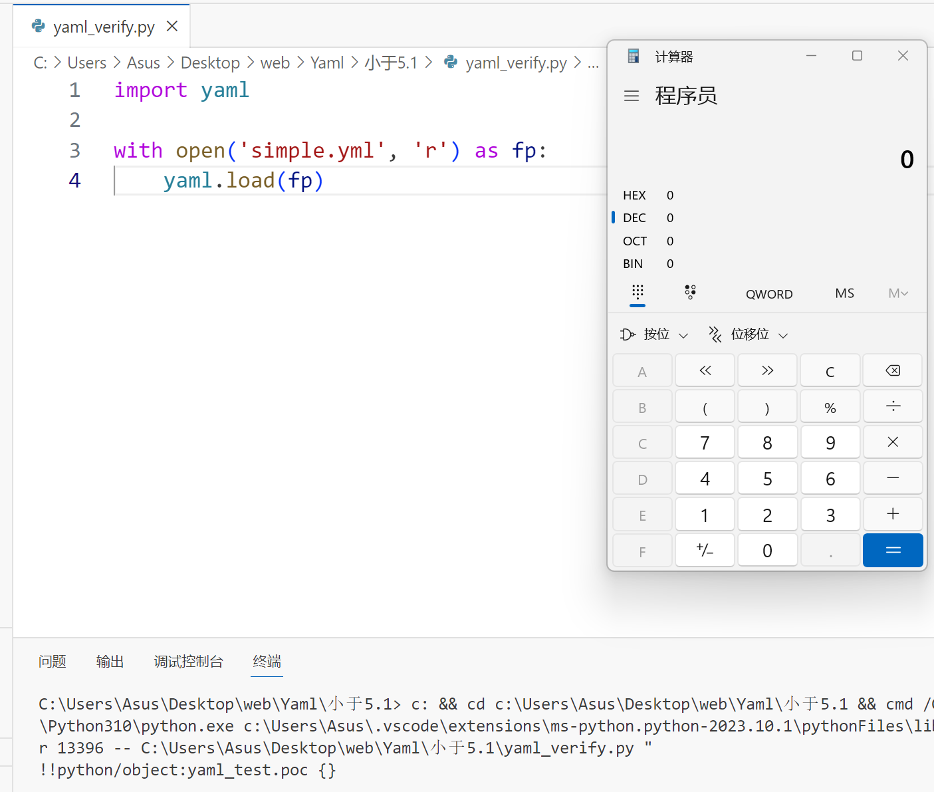This screenshot has height=792, width=934.
Task: Click the 7 digit key
Action: point(705,442)
